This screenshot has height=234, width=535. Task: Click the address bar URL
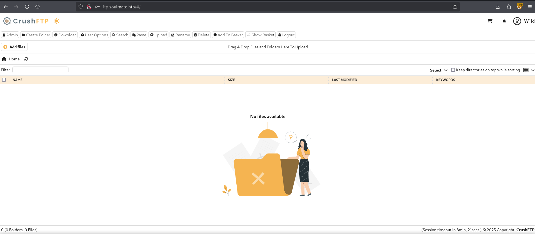pos(122,7)
